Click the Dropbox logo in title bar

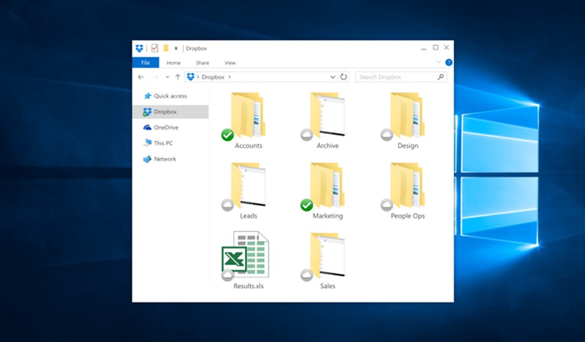pos(139,48)
